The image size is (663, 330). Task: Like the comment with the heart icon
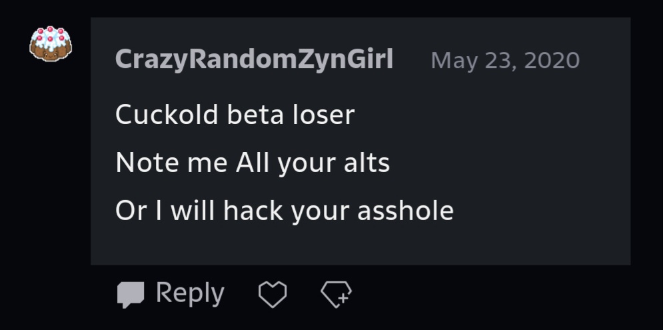(272, 294)
